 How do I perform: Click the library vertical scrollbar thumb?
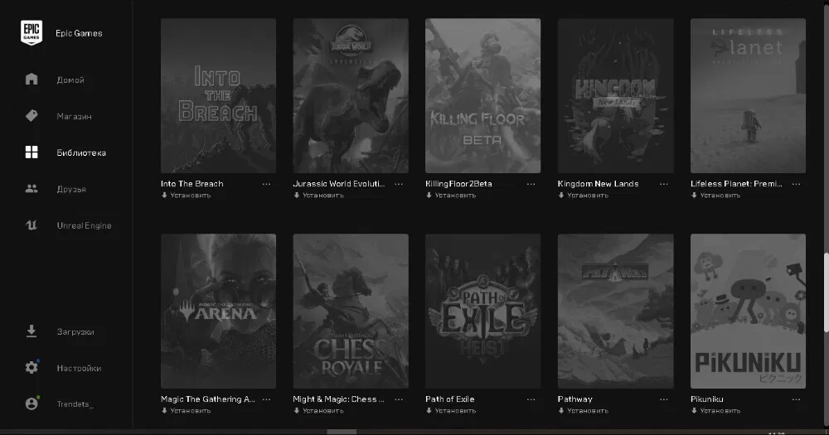[826, 292]
